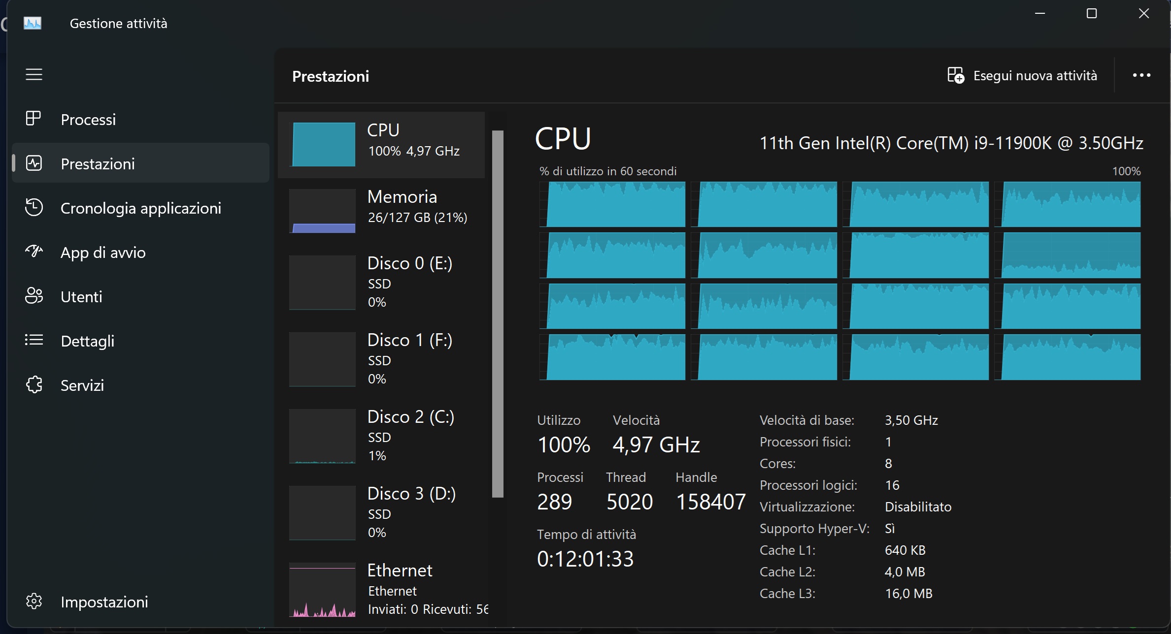Viewport: 1171px width, 634px height.
Task: Click Esegui nuova attività button
Action: [x=1035, y=76]
